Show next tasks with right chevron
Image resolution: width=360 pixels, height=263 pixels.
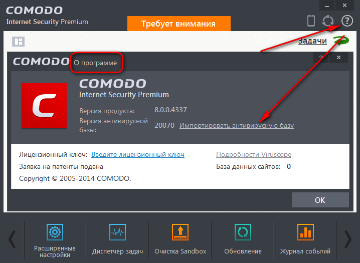coord(348,239)
